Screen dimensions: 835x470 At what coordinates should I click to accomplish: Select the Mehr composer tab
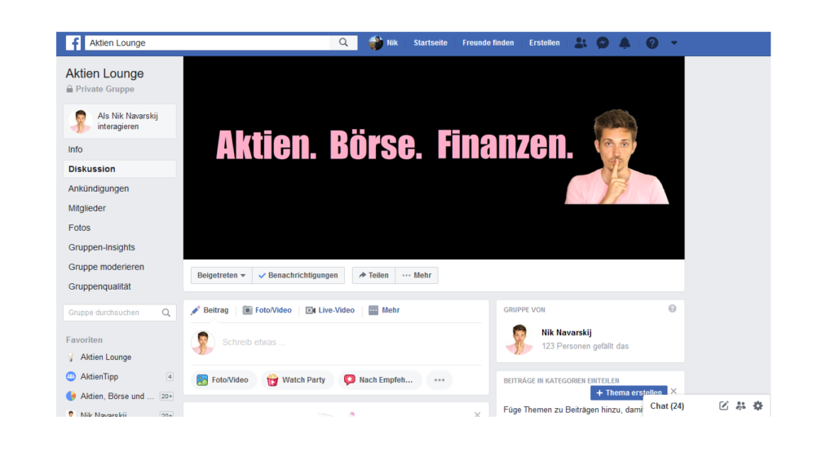coord(384,310)
